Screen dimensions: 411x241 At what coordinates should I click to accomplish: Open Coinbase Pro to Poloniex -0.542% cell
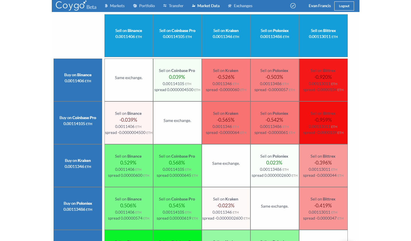(275, 123)
